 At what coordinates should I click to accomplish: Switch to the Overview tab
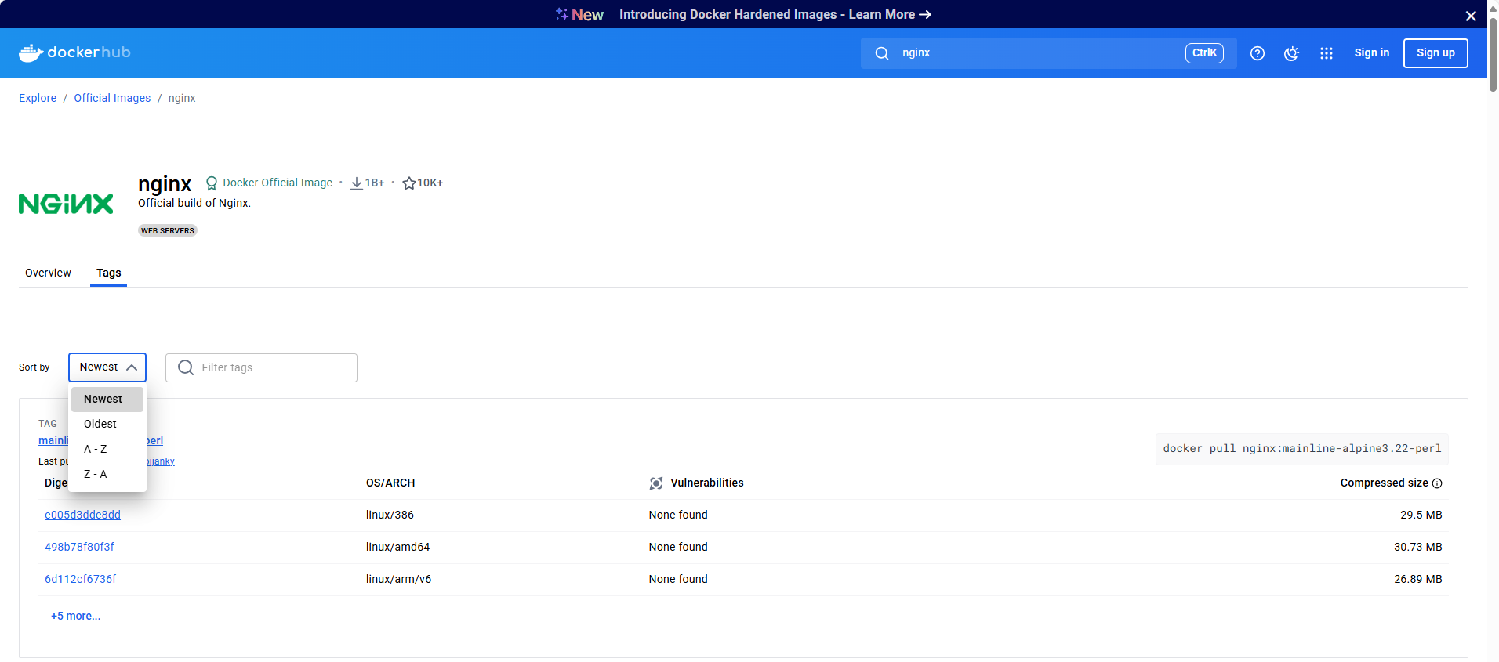(48, 273)
